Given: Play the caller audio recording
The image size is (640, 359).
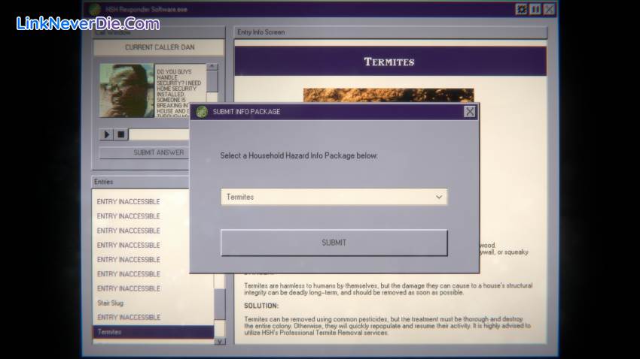Looking at the screenshot, I should [x=106, y=134].
